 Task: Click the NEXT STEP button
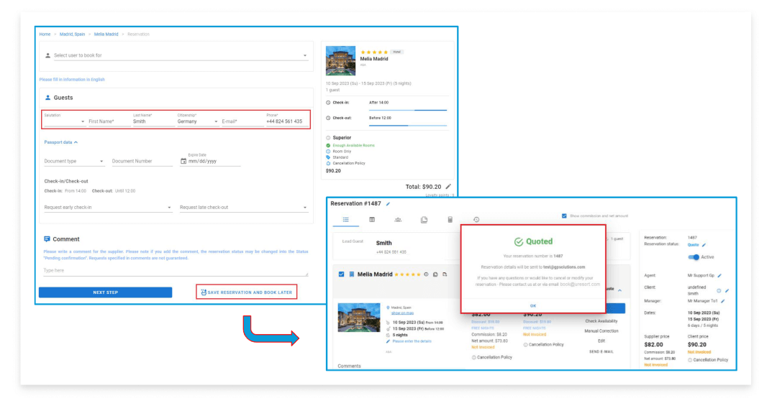105,292
